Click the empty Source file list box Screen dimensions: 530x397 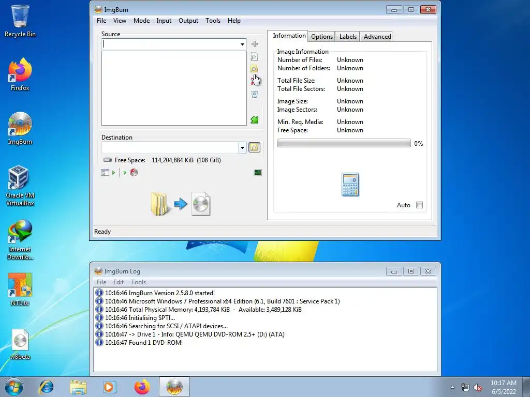coord(174,88)
